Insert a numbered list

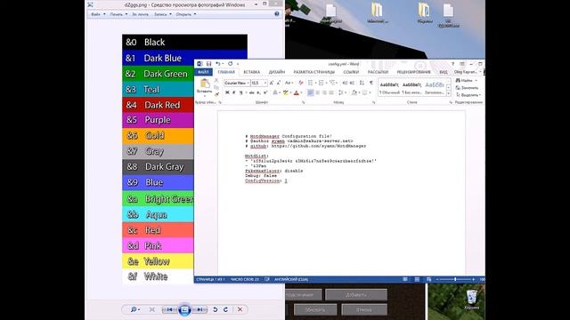click(321, 83)
